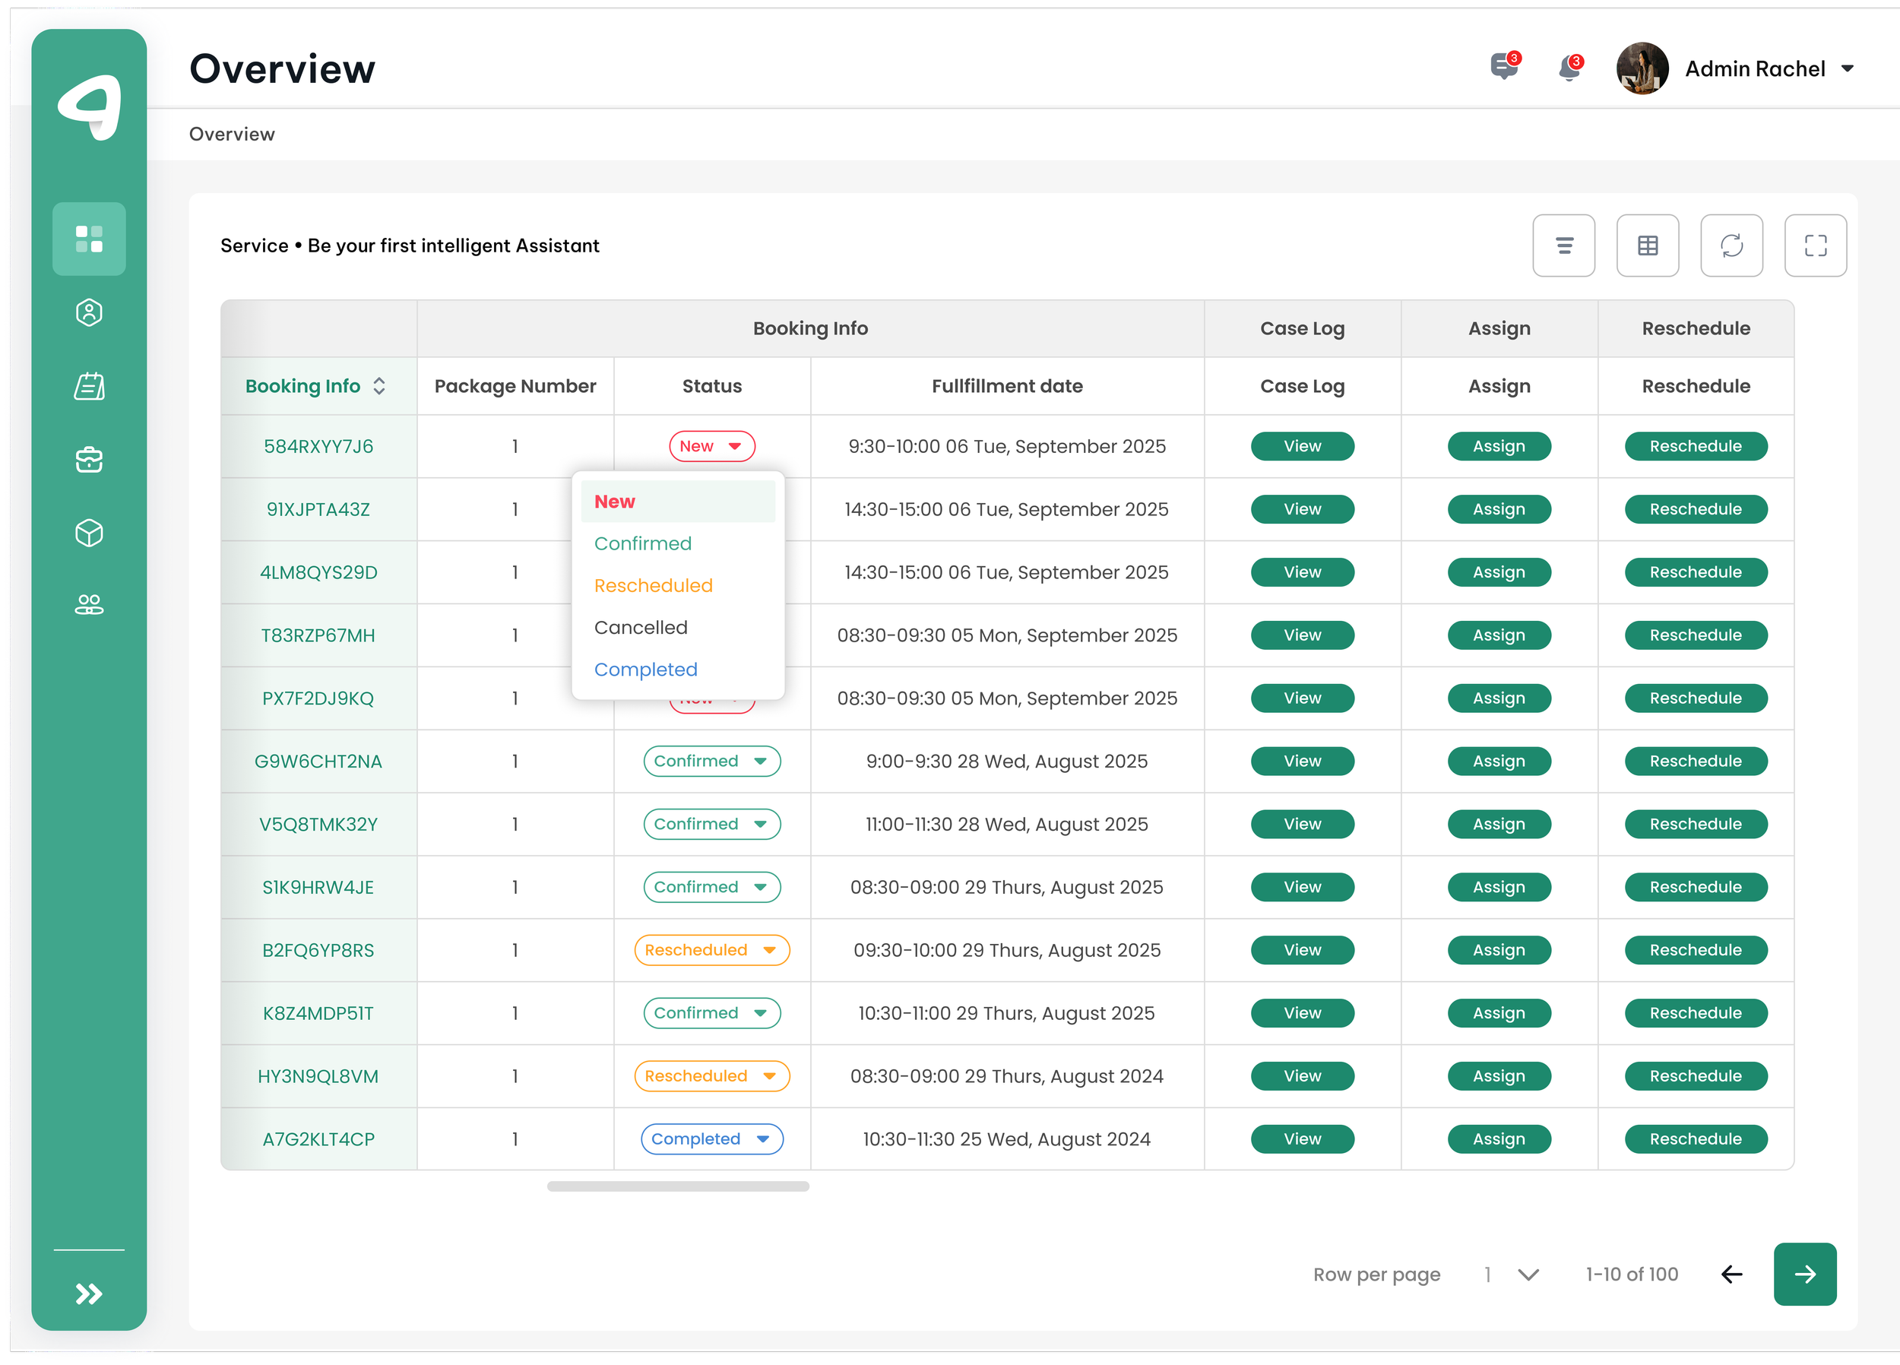Select Confirmed in status dropdown menu
The width and height of the screenshot is (1900, 1365).
(644, 544)
